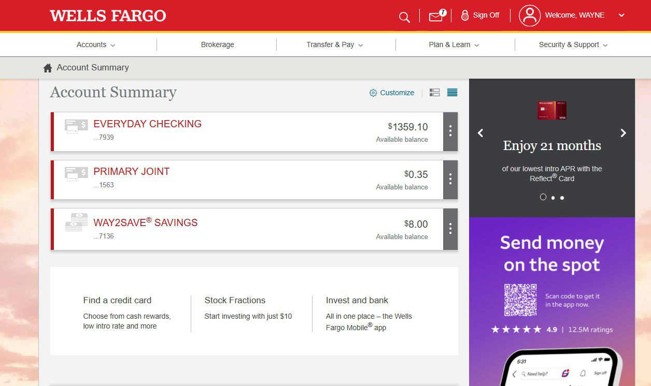Switch to compact list view layout
This screenshot has height=386, width=651.
coord(452,93)
